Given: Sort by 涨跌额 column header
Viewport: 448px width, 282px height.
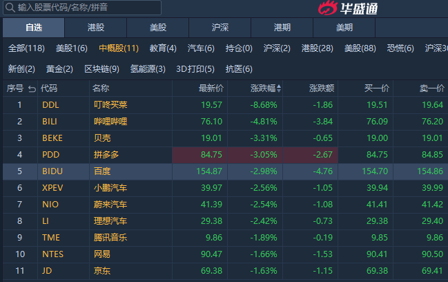Looking at the screenshot, I should tap(322, 88).
